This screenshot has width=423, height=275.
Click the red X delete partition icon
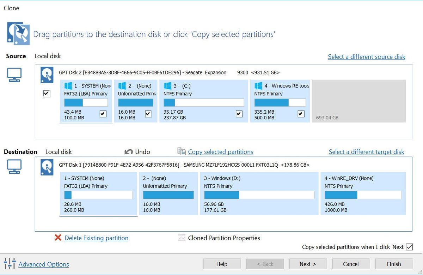[58, 238]
